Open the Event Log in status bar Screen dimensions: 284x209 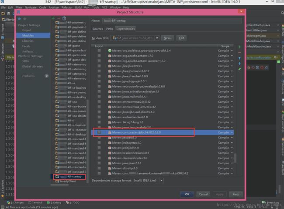(x=270, y=202)
